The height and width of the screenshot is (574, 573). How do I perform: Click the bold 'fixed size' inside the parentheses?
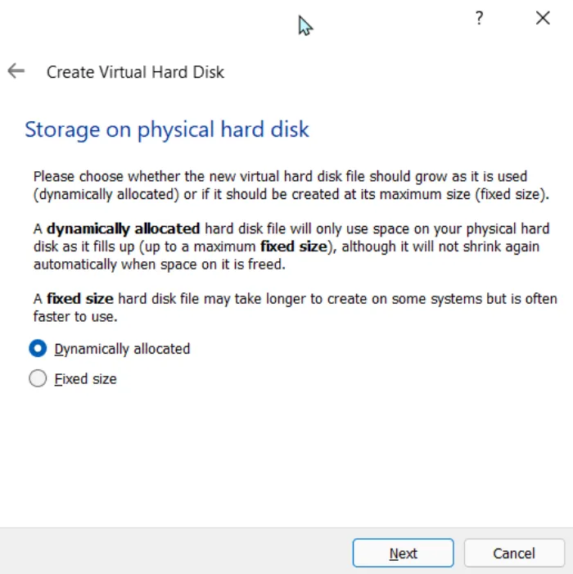pos(296,246)
